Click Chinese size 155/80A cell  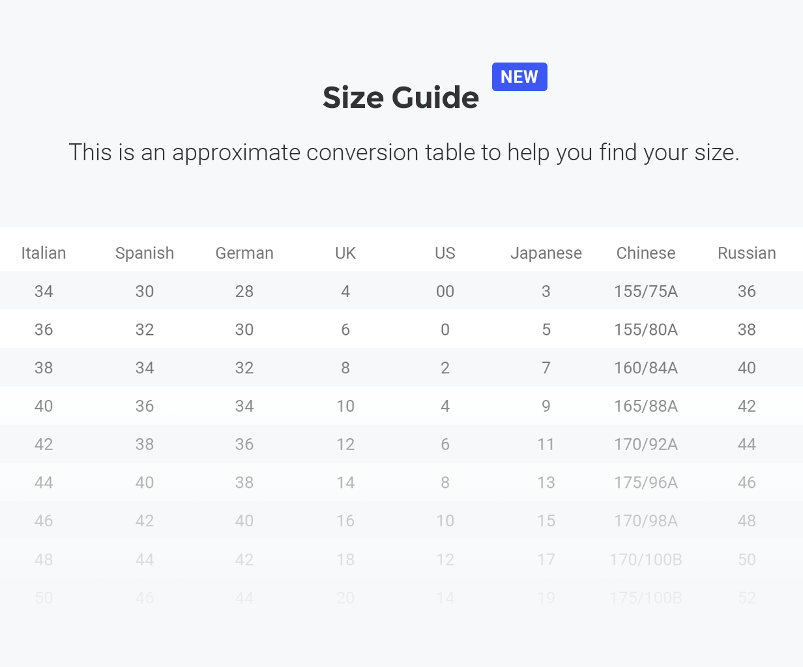pyautogui.click(x=646, y=330)
